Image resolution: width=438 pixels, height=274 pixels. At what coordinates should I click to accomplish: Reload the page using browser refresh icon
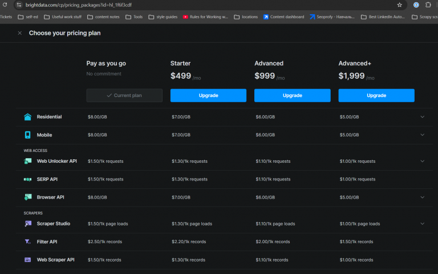5,5
